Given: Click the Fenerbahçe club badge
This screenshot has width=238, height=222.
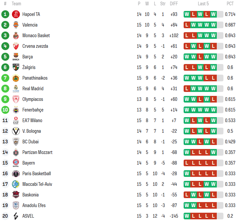Looking at the screenshot, I should click(x=16, y=110).
